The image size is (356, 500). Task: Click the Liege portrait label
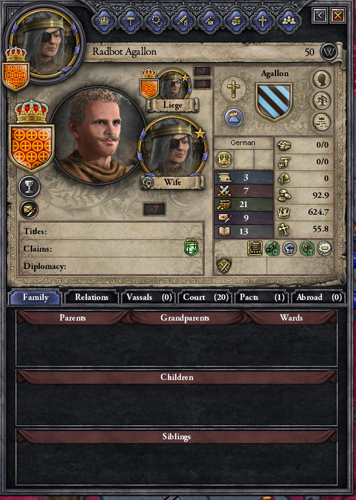coord(173,105)
